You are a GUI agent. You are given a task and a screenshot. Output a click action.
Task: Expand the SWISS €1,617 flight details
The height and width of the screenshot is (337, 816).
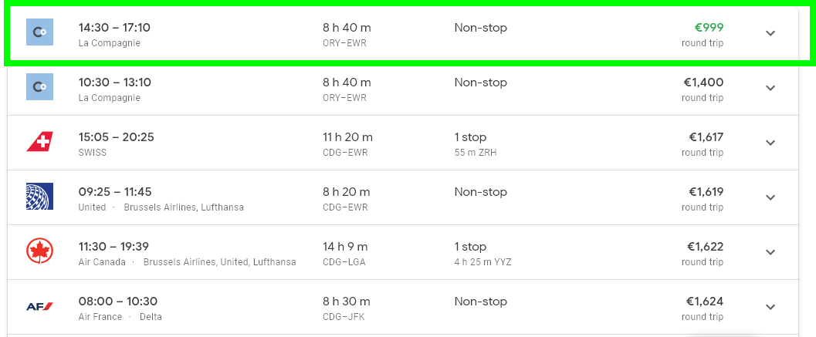(x=770, y=143)
